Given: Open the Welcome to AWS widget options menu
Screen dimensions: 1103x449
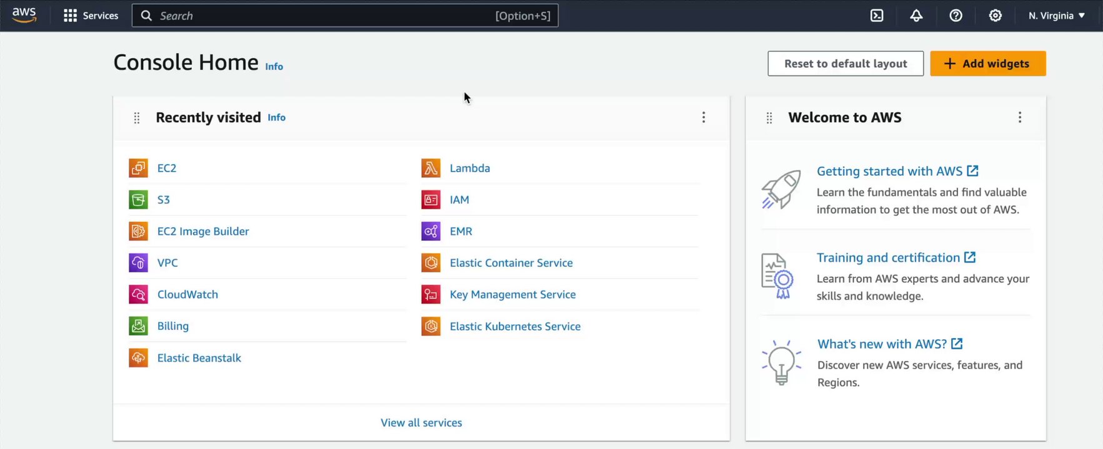Looking at the screenshot, I should (x=1020, y=117).
